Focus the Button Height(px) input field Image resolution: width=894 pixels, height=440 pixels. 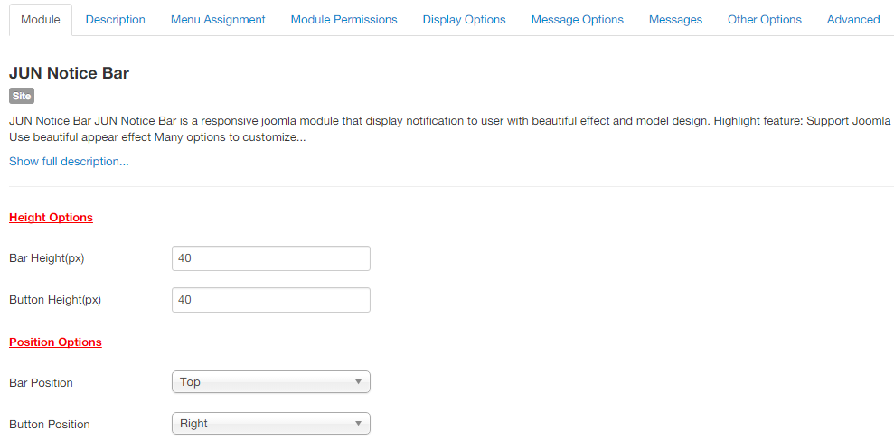coord(271,300)
